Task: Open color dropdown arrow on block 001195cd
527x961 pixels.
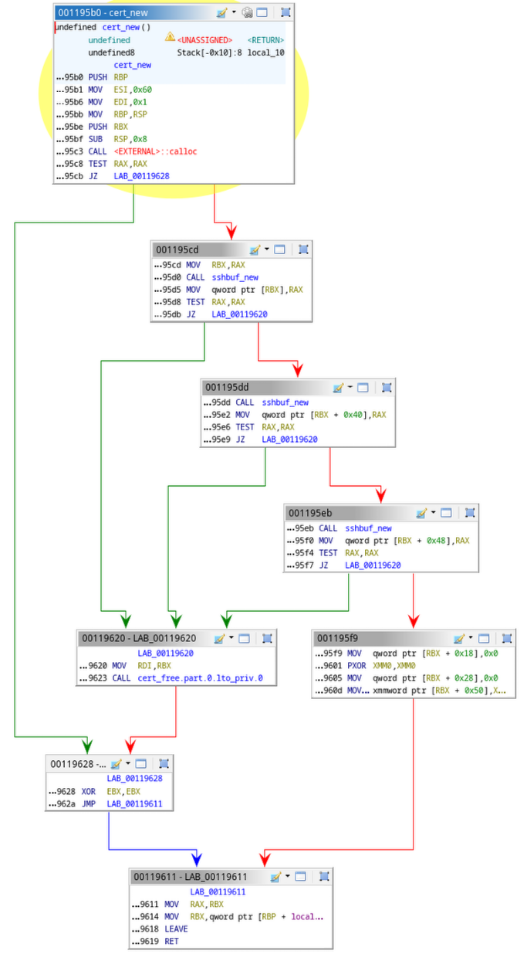Action: 266,250
